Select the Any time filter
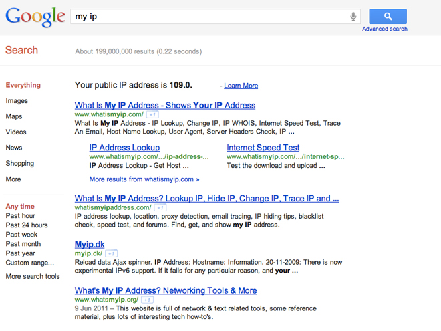 [20, 207]
